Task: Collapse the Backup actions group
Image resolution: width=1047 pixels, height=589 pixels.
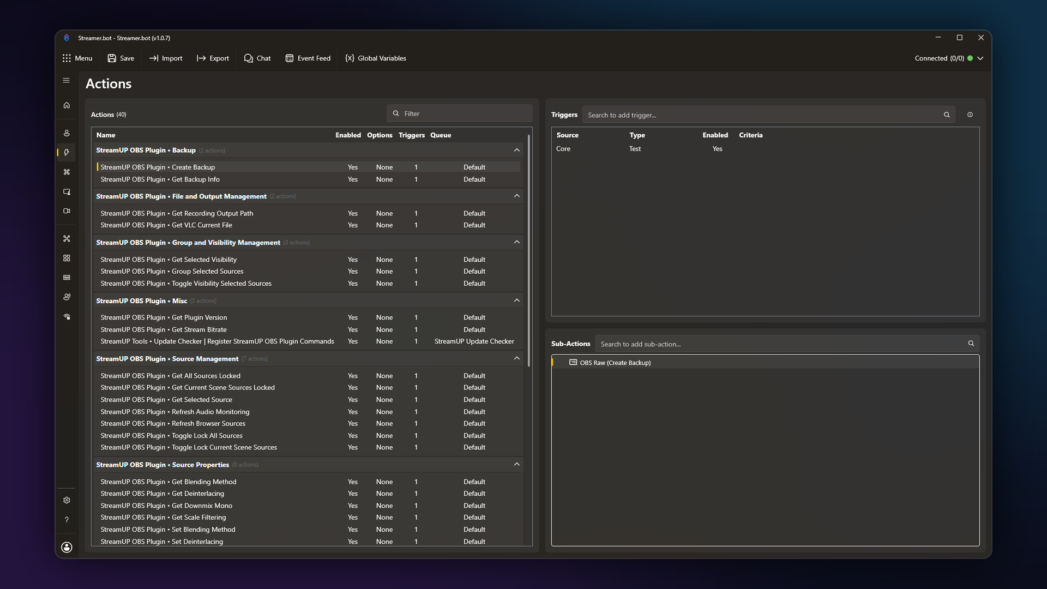Action: [x=517, y=150]
